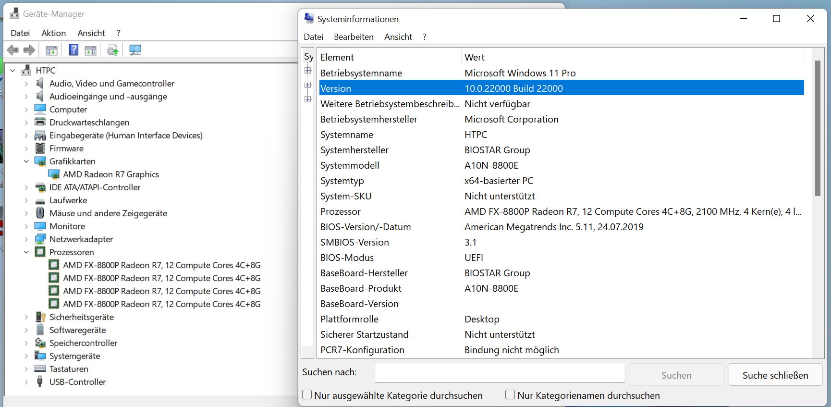Image resolution: width=831 pixels, height=407 pixels.
Task: Click the Softwaregeräte icon
Action: click(40, 330)
